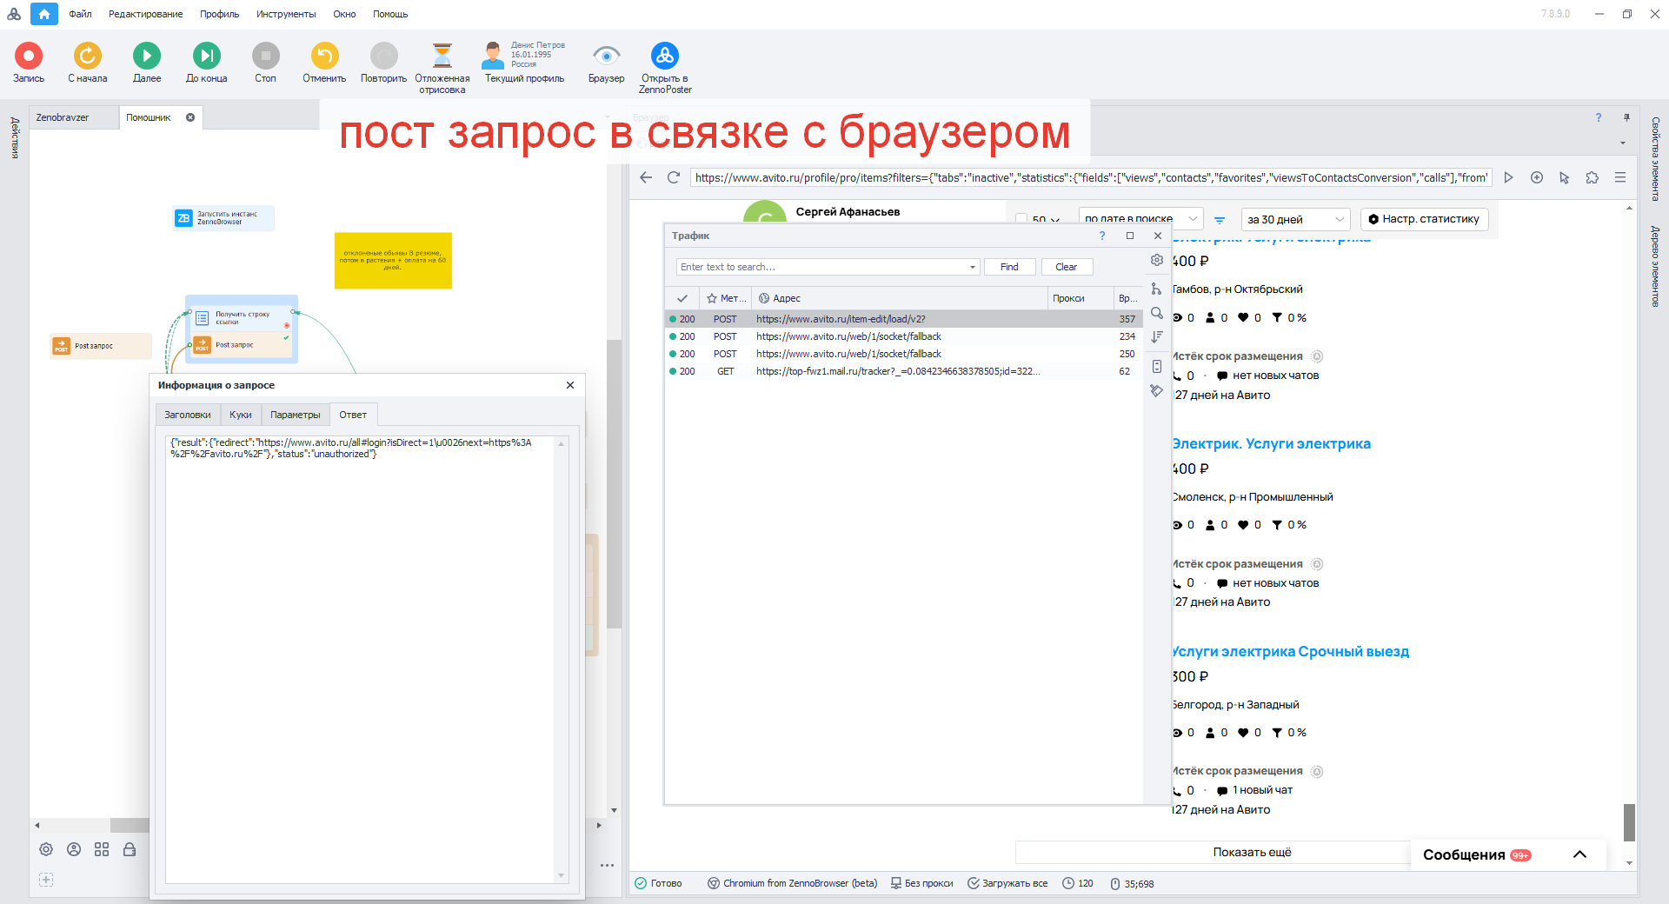The image size is (1669, 904).
Task: Click Find in Трафик window
Action: (1009, 267)
